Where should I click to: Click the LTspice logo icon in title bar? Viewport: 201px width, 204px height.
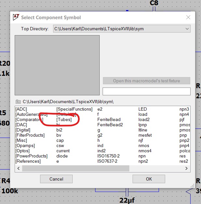[16, 17]
